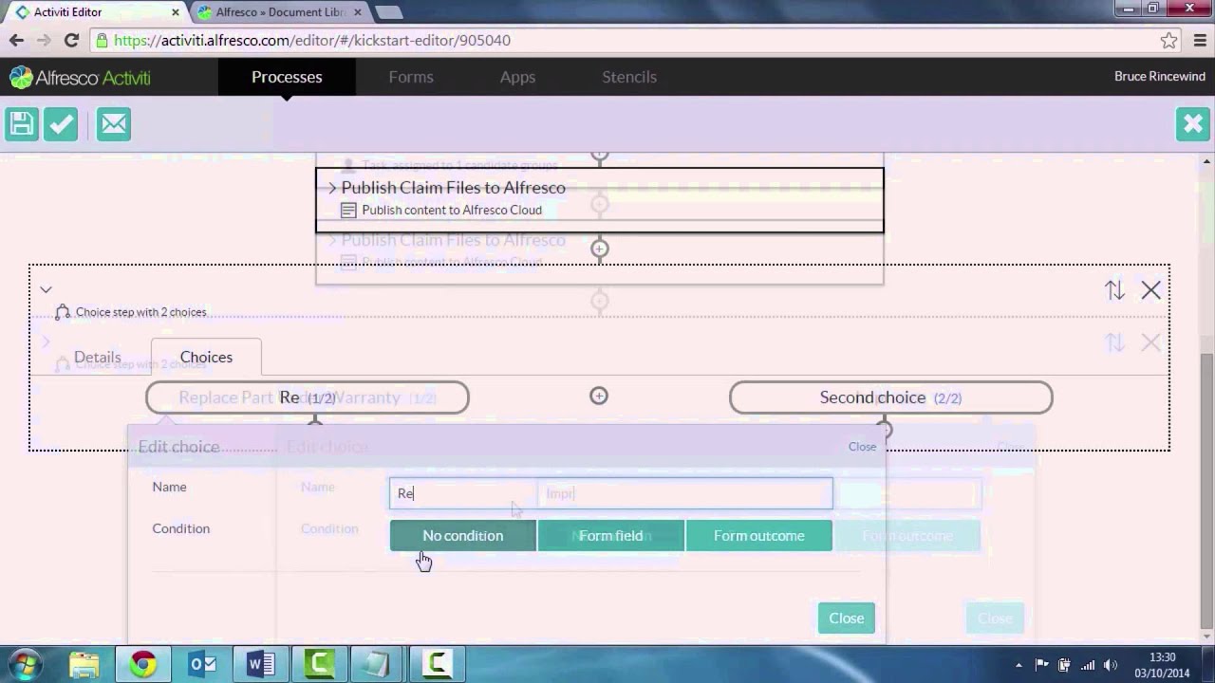Click 'Publish content to Alfresco Cloud' text

452,210
